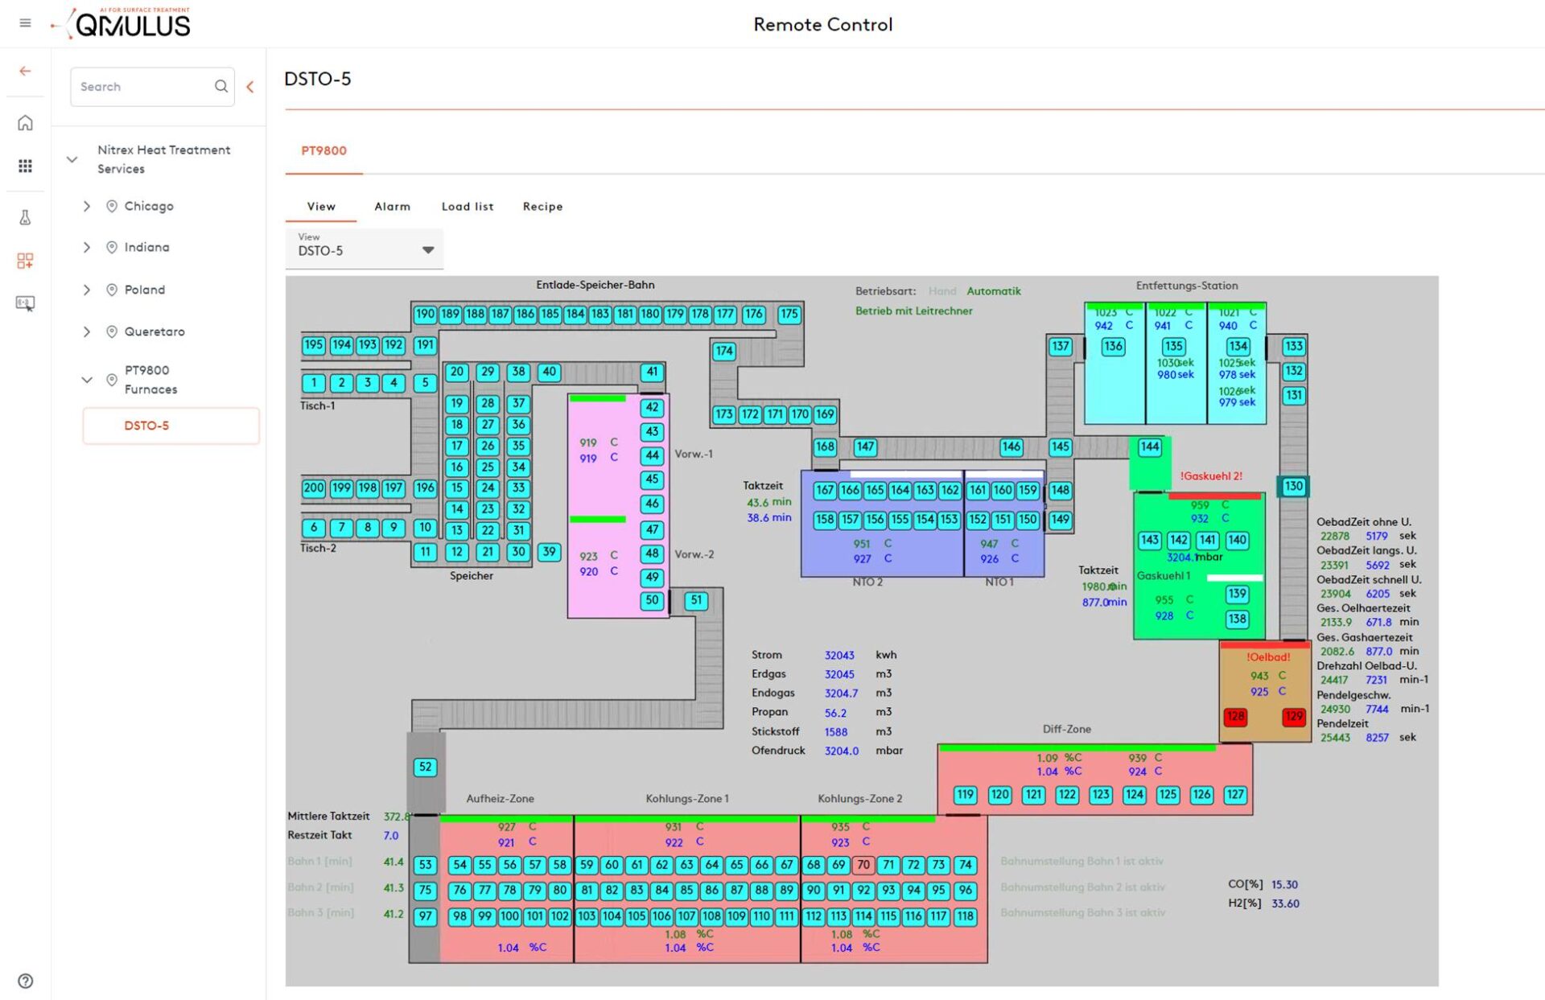Collapse the sidebar using the orange chevron
The width and height of the screenshot is (1545, 1000).
250,86
